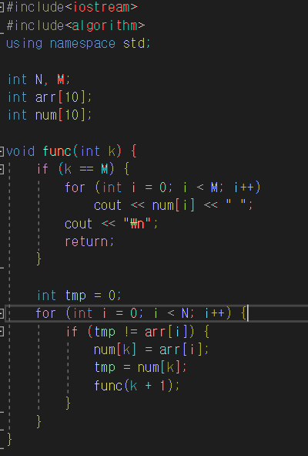Place cursor on 'using namespace std;' line
The height and width of the screenshot is (456, 308).
(x=78, y=44)
